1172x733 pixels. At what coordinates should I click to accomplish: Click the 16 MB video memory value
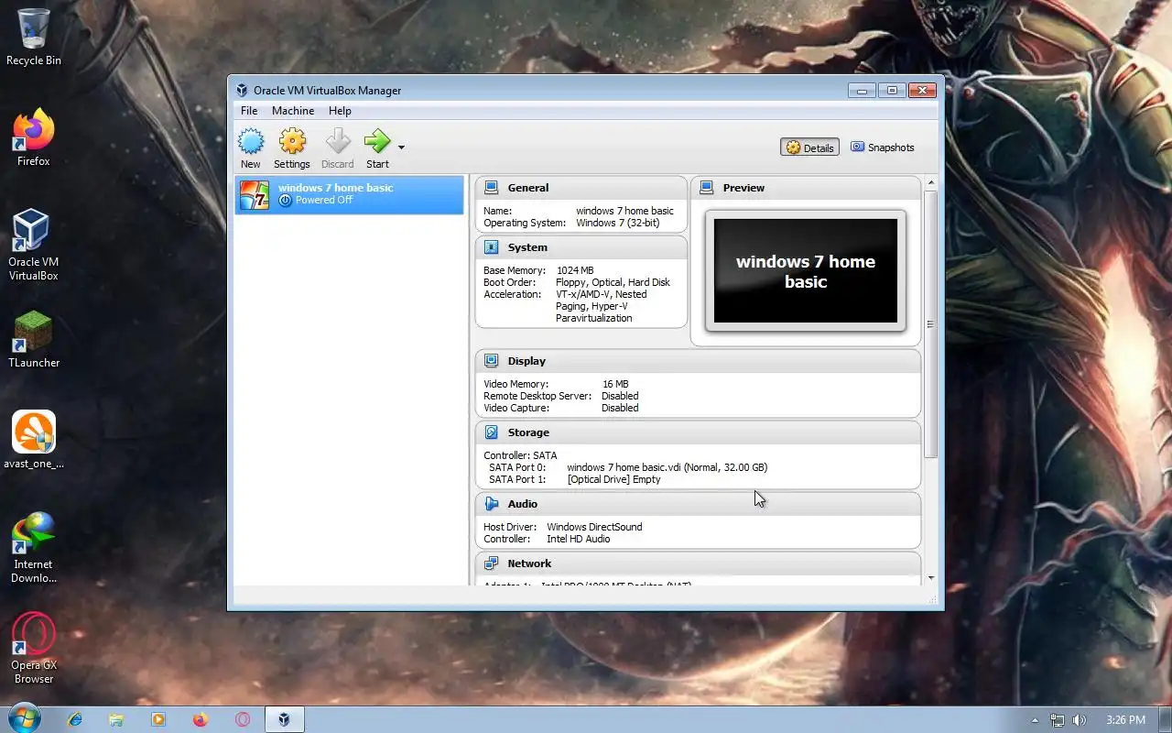coord(615,384)
